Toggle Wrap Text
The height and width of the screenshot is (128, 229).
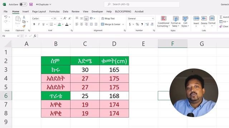pyautogui.click(x=108, y=18)
